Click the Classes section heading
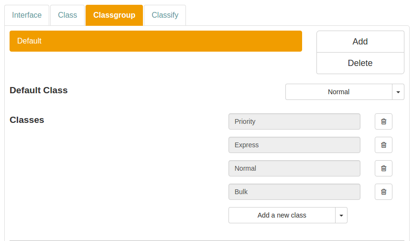Screen dimensions: 413x241 27,120
